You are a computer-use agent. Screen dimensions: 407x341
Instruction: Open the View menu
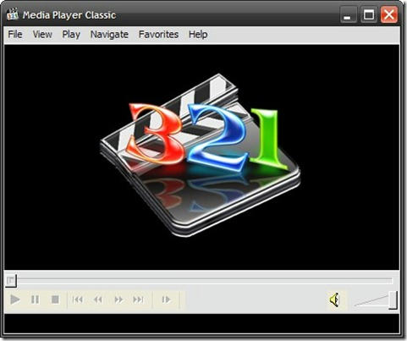point(42,35)
